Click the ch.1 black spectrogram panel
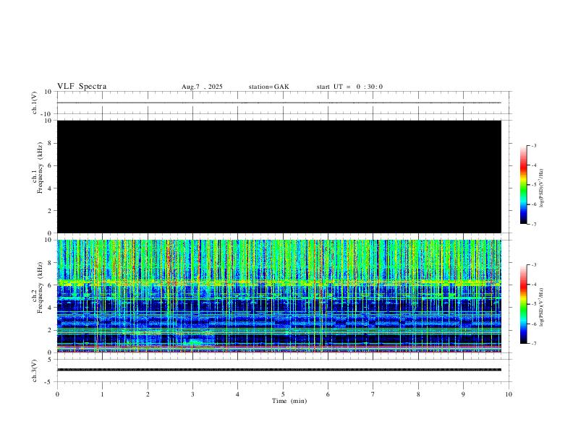 (x=279, y=176)
